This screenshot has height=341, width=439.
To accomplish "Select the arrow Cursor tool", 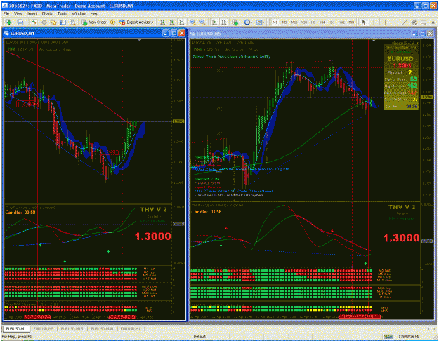I will (x=364, y=22).
